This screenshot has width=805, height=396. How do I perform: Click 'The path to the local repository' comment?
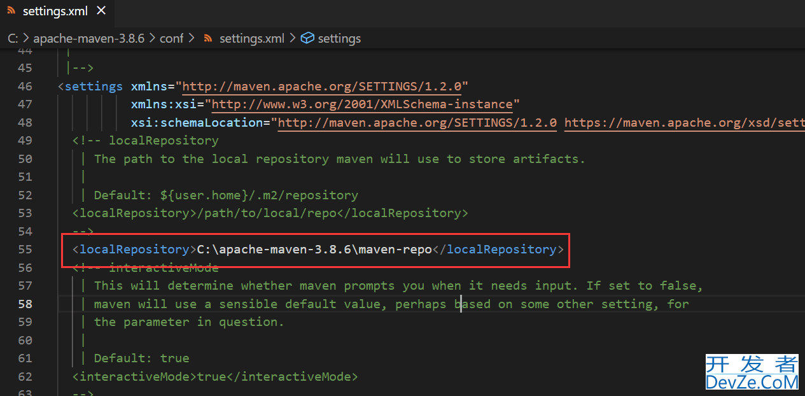[339, 159]
